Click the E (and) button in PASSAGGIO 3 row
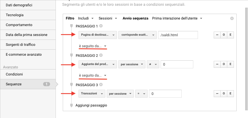This screenshot has height=118, width=248. click(x=230, y=94)
